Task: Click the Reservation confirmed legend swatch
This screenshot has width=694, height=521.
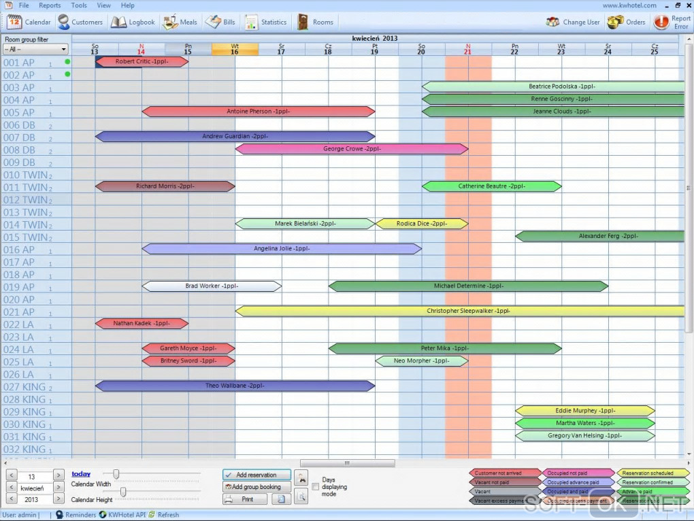Action: (x=653, y=482)
